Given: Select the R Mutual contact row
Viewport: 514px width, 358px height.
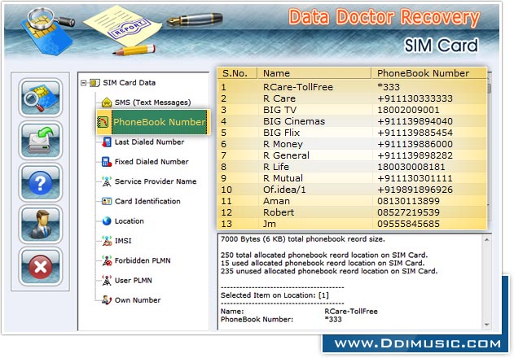Looking at the screenshot, I should point(353,178).
